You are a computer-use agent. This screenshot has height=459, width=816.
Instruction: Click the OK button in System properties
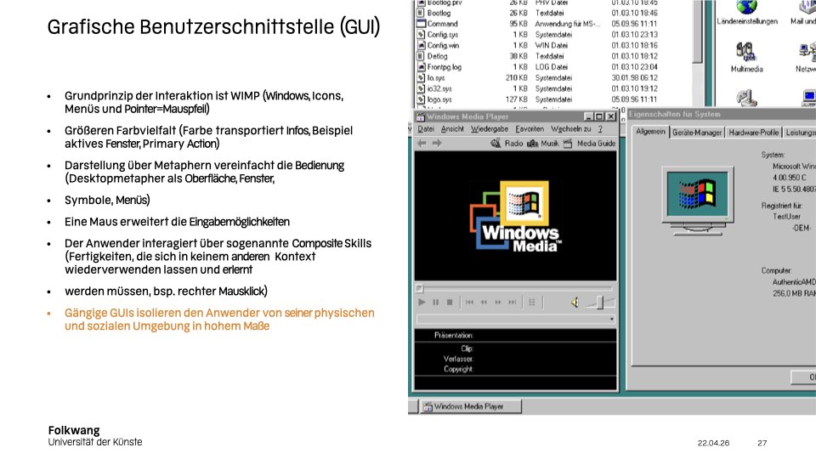pos(803,377)
